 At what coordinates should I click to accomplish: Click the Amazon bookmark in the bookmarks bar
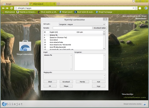pos(26,12)
